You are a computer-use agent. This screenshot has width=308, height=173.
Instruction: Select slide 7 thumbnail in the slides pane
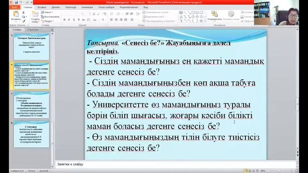pos(31,105)
